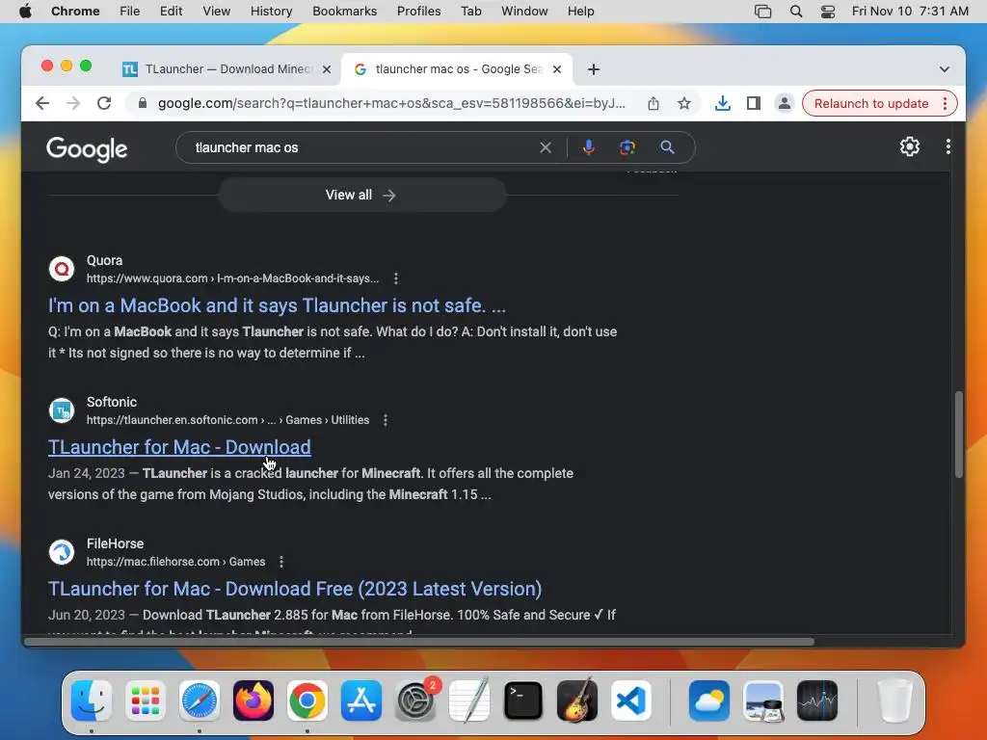Screen dimensions: 987x740
Task: Bookmark this tab with the star icon
Action: [x=684, y=103]
